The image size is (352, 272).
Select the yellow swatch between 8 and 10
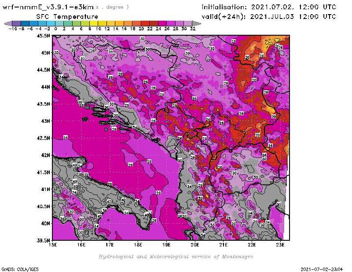pyautogui.click(x=94, y=23)
